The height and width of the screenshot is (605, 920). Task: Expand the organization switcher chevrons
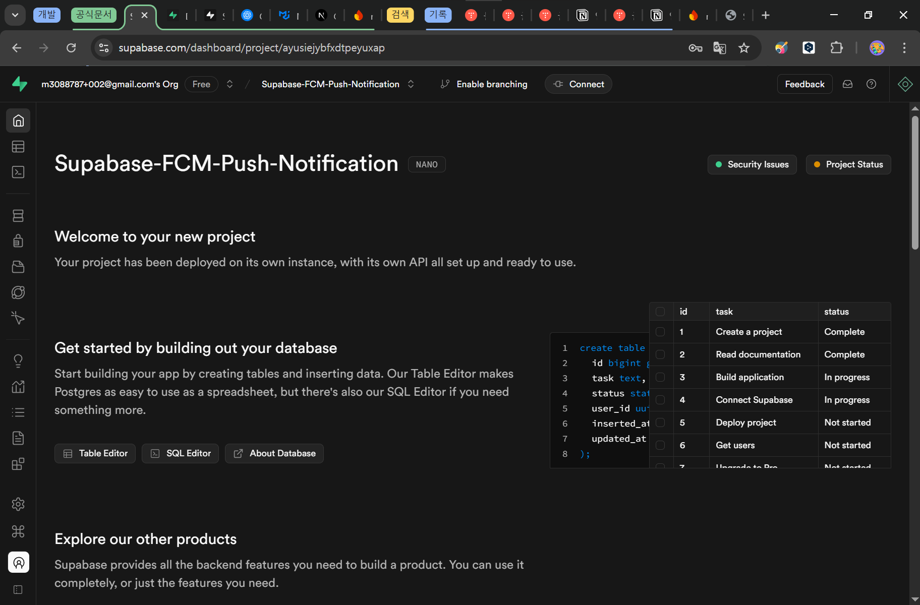[229, 84]
